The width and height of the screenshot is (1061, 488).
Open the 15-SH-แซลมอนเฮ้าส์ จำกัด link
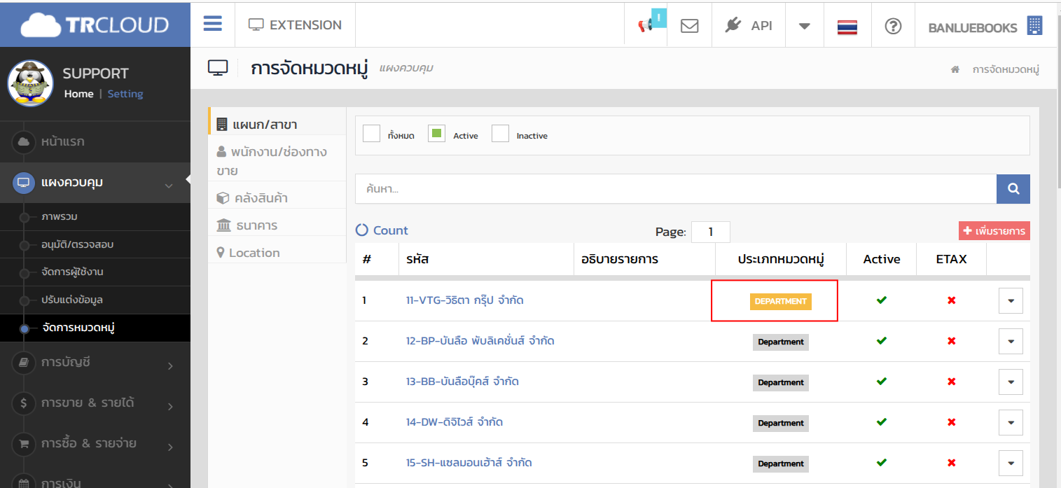click(x=469, y=463)
